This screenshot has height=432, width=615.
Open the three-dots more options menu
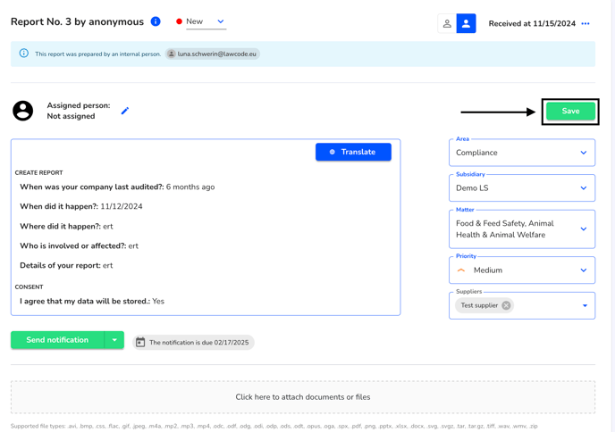coord(586,23)
